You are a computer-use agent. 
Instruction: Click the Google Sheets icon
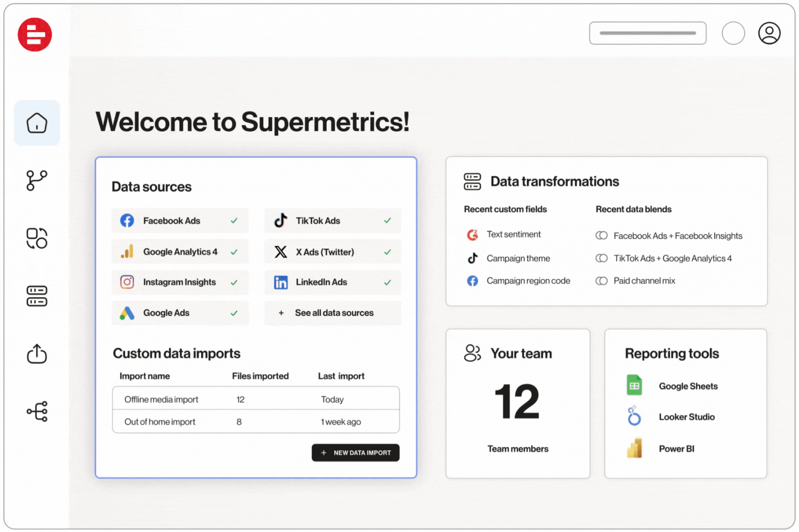(634, 385)
